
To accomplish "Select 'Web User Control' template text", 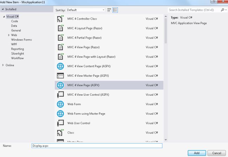I will [x=79, y=123].
